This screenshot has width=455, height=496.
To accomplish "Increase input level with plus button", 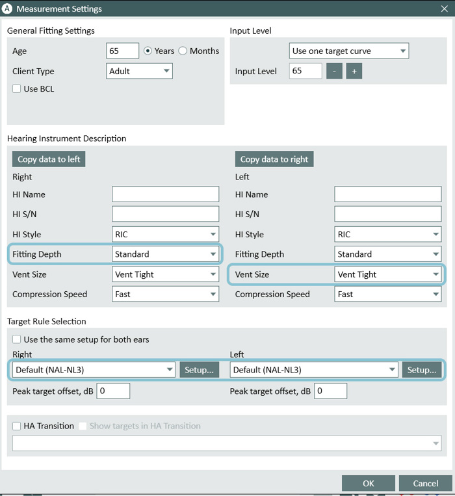I will [354, 71].
